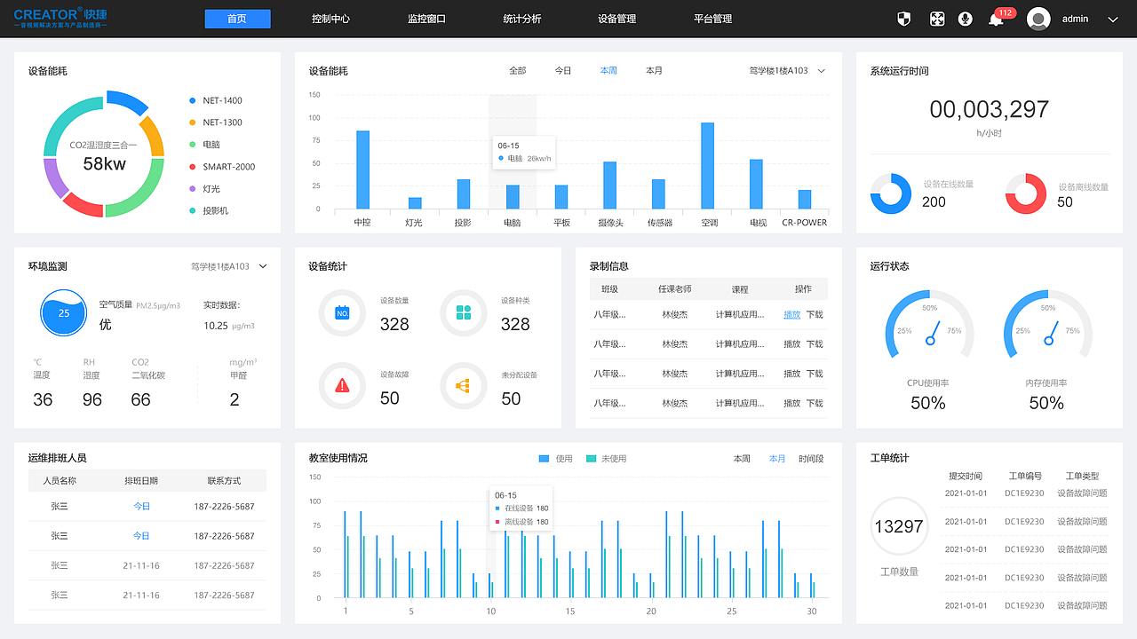The image size is (1137, 639).
Task: Open the 统计分析 section
Action: (521, 19)
